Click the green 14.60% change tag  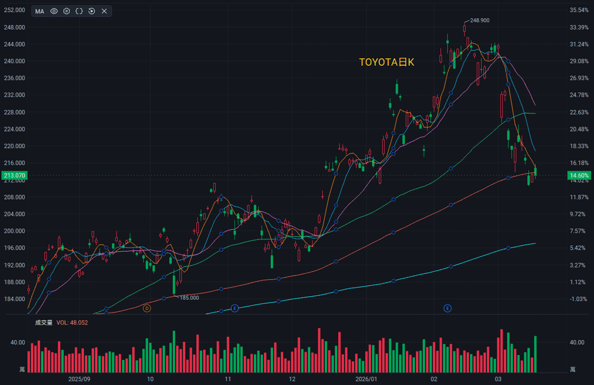[579, 175]
